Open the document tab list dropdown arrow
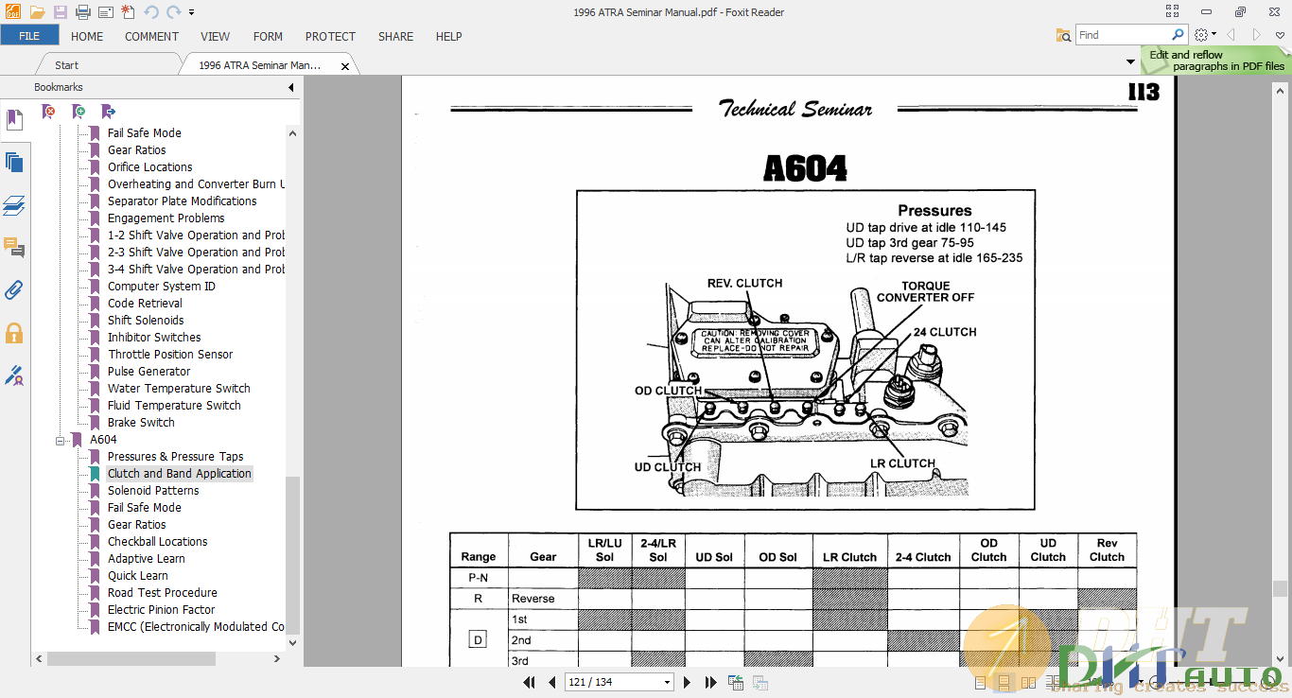This screenshot has width=1292, height=698. pyautogui.click(x=1130, y=62)
